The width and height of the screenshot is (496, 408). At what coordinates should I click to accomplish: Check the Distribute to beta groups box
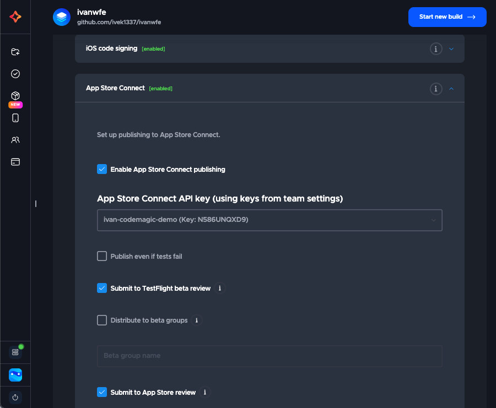pos(102,320)
